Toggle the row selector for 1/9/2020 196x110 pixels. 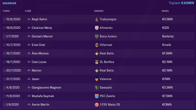coord(4,105)
